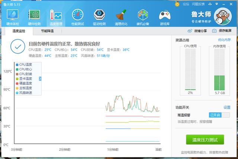Click 优化内存 link
The width and height of the screenshot is (238, 159).
tap(224, 40)
